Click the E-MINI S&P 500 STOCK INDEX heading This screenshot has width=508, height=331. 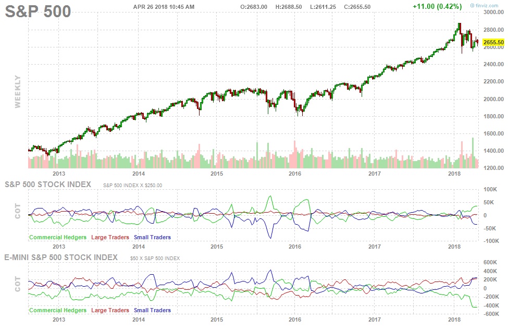pyautogui.click(x=61, y=258)
